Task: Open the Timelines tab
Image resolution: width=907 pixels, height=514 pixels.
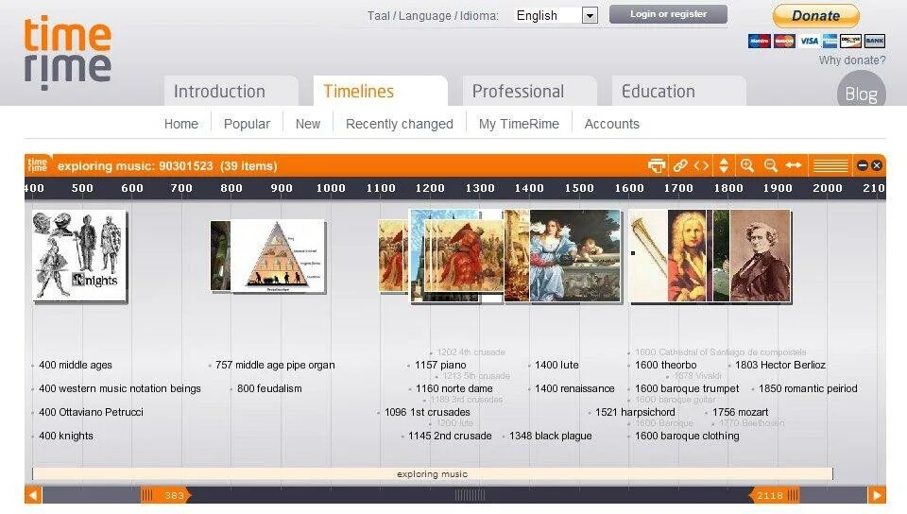Action: (380, 92)
